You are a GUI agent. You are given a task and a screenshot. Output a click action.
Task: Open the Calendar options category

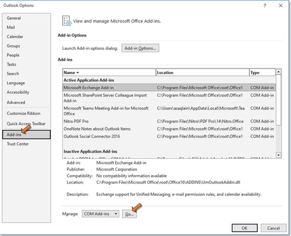(x=15, y=37)
